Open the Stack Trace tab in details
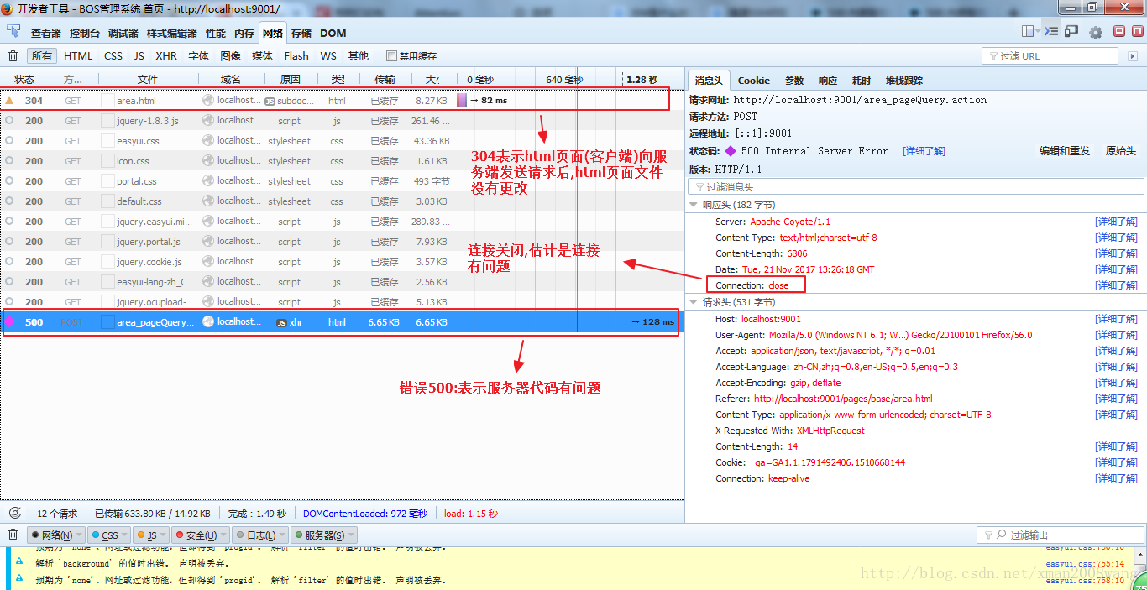 pos(904,81)
